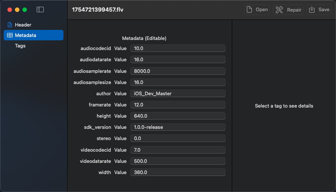Click the file title 1754721399457.flv
Screen dimensions: 336x192
pos(97,10)
